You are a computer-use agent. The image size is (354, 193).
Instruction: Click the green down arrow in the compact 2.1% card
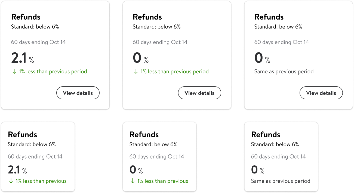pos(11,181)
